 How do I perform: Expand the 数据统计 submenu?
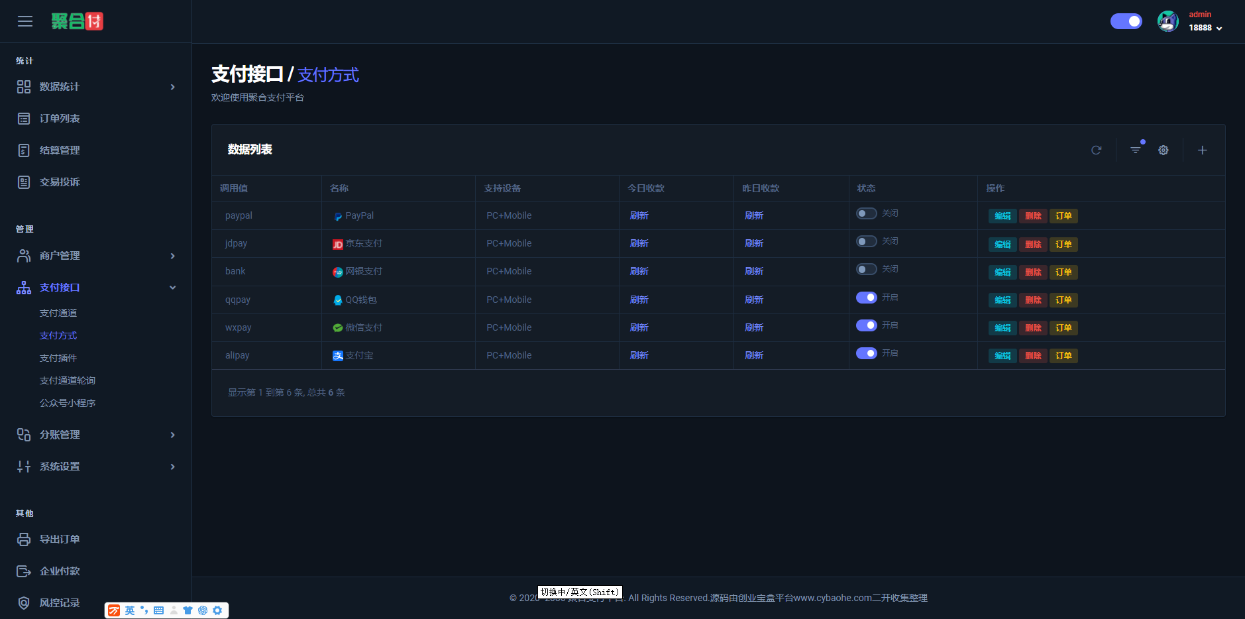pyautogui.click(x=96, y=87)
